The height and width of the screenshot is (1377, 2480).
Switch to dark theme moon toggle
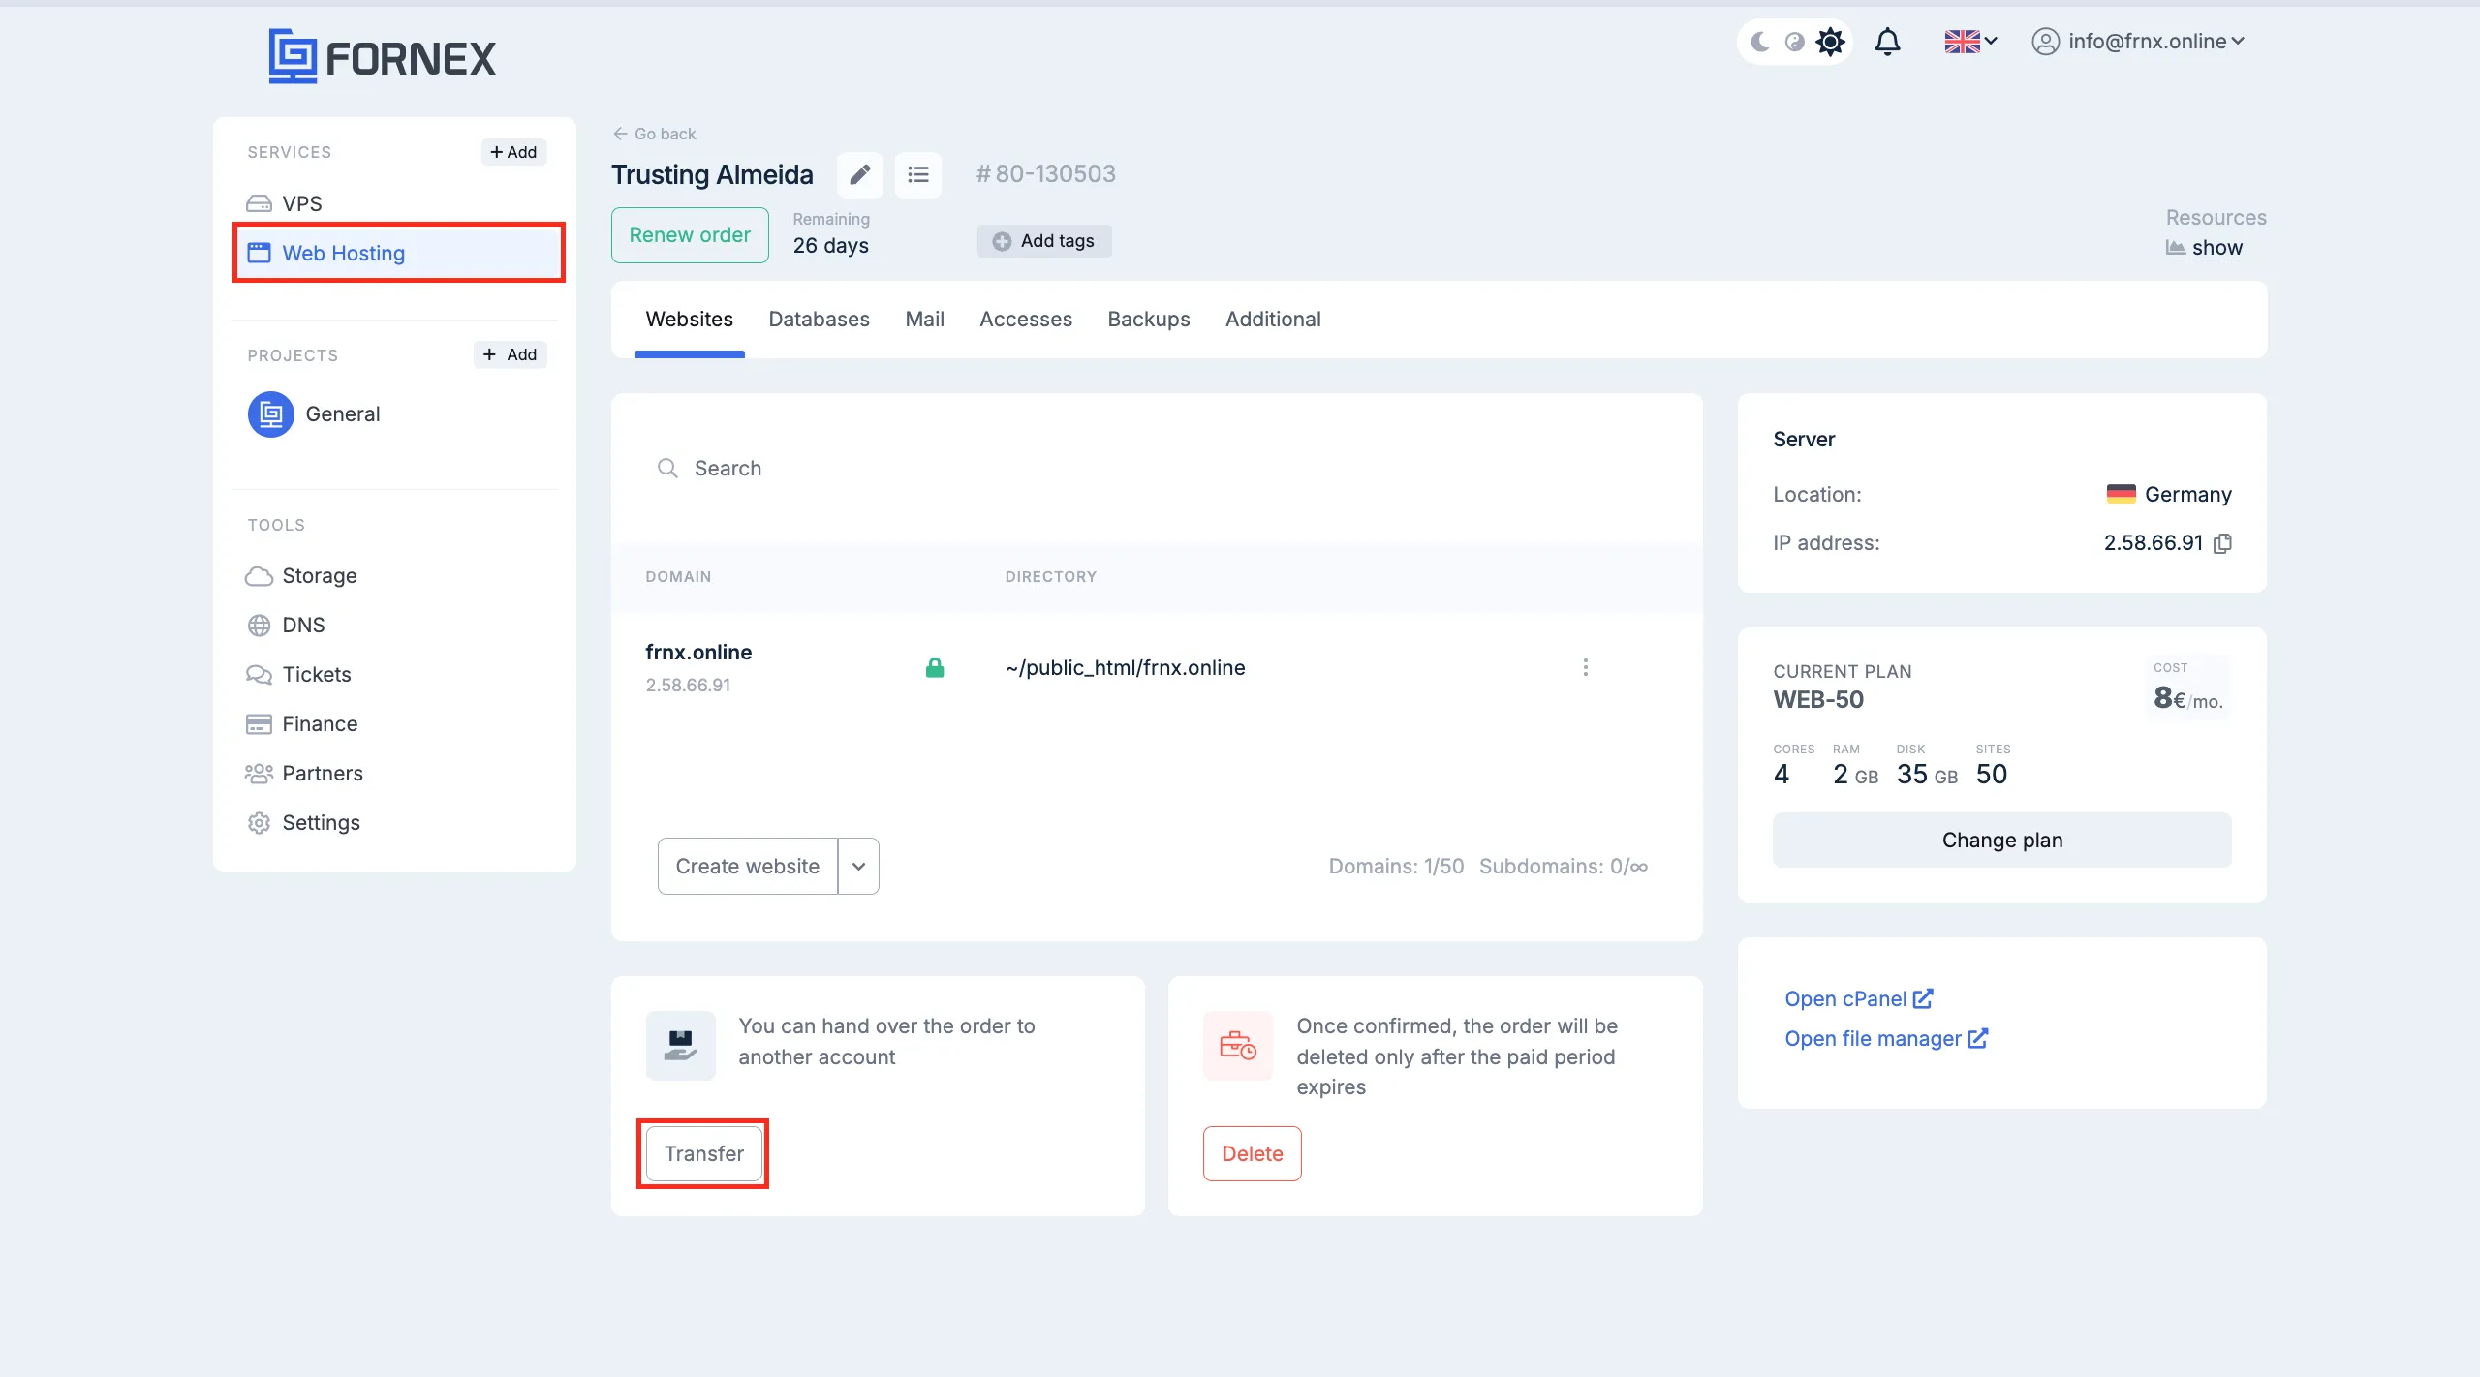coord(1760,42)
